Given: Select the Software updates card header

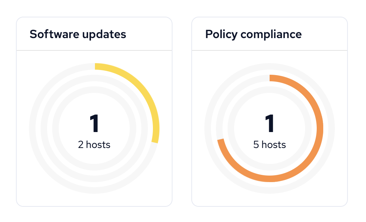Looking at the screenshot, I should coord(78,34).
